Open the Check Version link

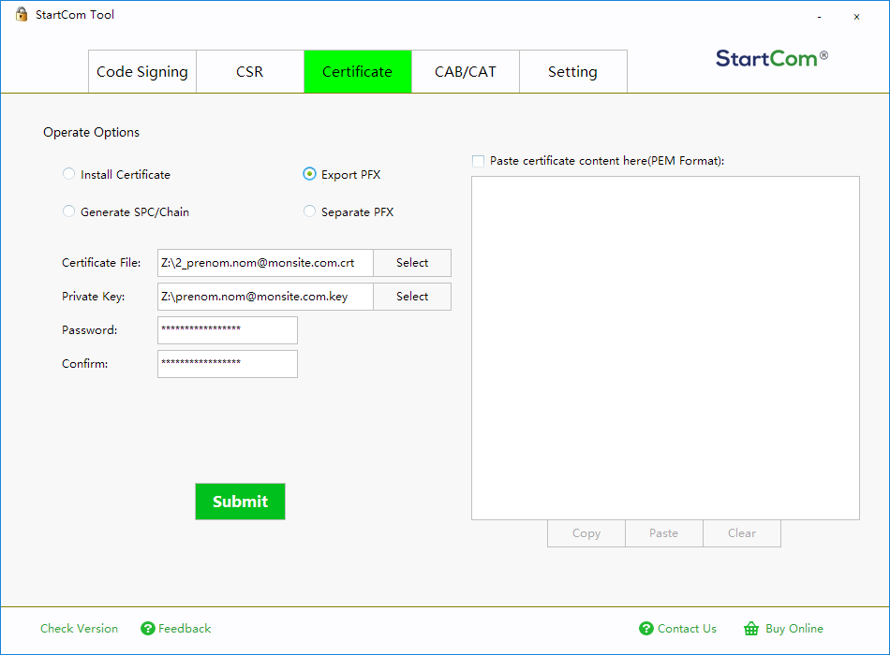(79, 629)
